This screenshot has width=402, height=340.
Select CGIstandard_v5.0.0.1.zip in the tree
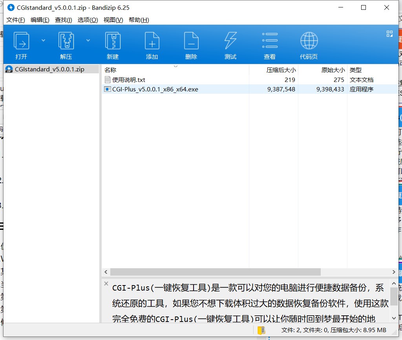[x=51, y=69]
